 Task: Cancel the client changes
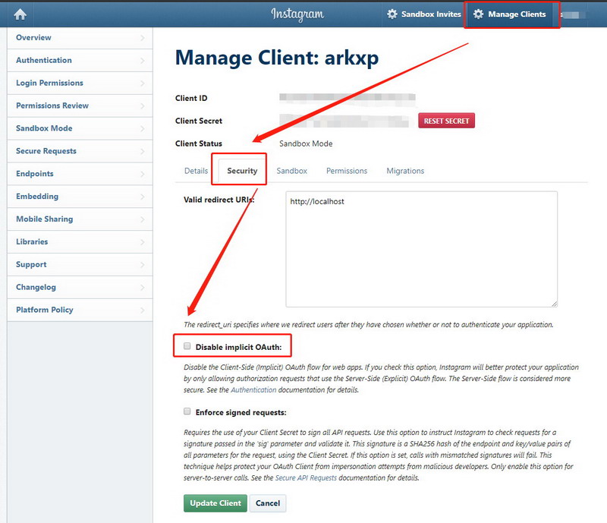(268, 503)
